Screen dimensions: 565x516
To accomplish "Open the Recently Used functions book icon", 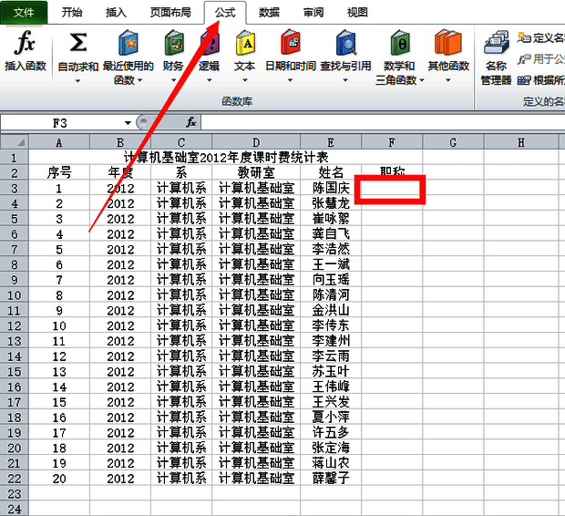I will pos(128,43).
